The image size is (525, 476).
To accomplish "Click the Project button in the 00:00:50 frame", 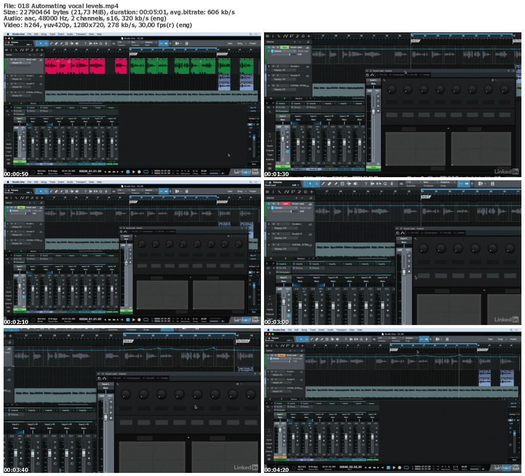I will click(253, 44).
